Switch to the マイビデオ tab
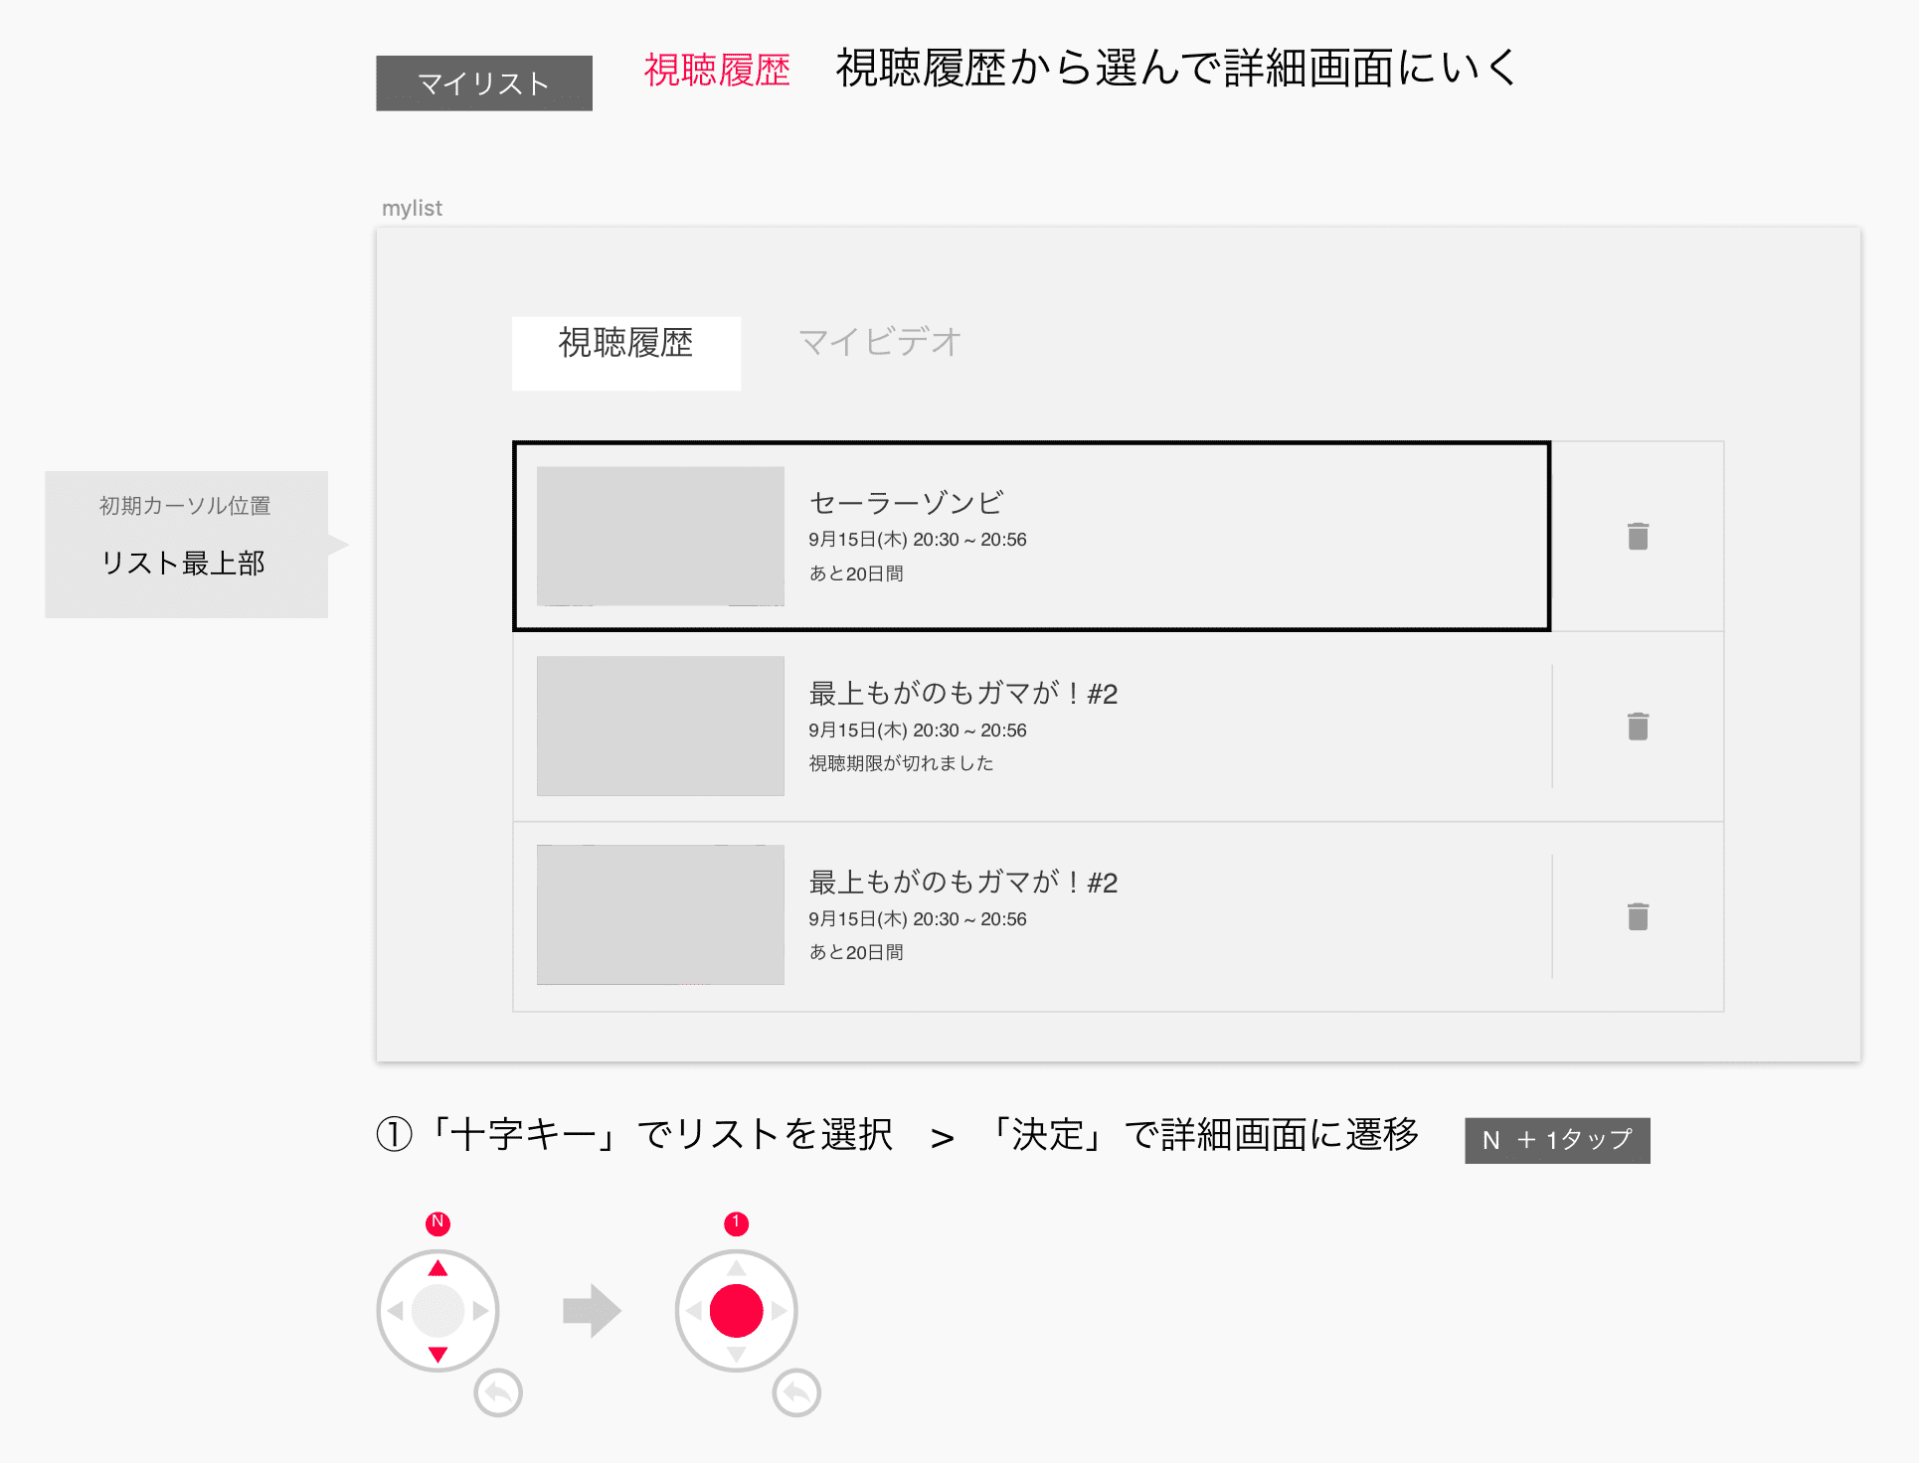The image size is (1919, 1463). click(879, 342)
